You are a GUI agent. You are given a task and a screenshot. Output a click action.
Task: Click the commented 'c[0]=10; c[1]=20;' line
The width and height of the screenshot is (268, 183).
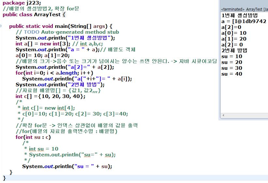73,114
